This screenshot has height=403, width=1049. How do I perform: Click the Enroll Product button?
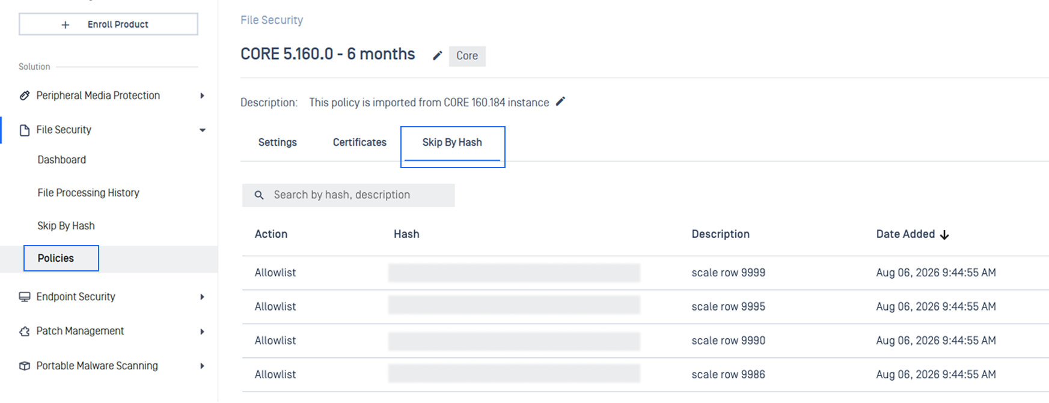108,24
